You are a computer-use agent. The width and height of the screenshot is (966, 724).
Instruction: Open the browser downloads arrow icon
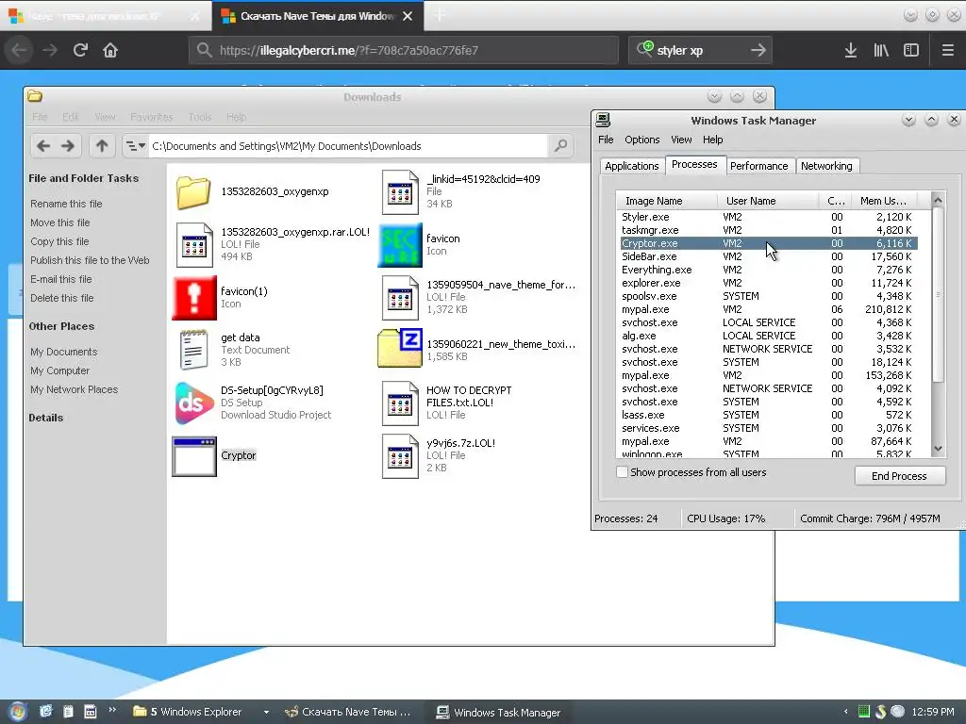pyautogui.click(x=850, y=50)
